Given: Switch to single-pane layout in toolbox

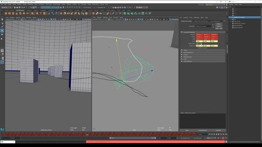Looking at the screenshot, I should pyautogui.click(x=2, y=51).
